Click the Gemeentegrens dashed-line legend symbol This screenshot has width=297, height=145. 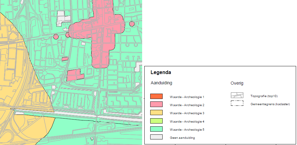point(237,103)
